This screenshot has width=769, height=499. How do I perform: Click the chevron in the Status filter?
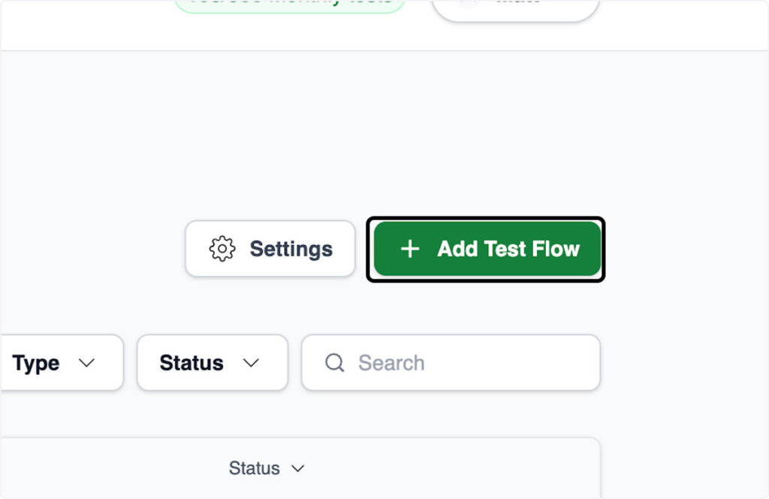(x=251, y=363)
